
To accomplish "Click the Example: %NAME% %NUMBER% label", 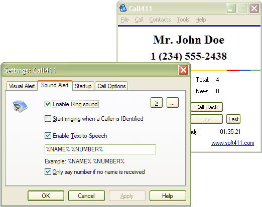I will tap(85, 161).
